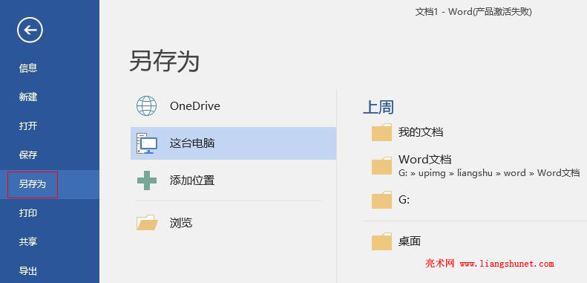The image size is (587, 283).
Task: Click the 这台电脑 location label
Action: pos(192,143)
